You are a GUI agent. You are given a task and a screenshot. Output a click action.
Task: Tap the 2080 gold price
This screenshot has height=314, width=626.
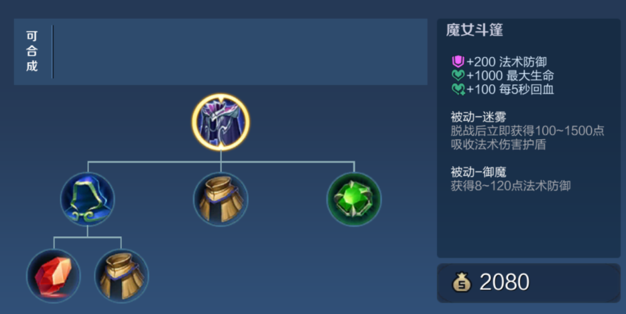[504, 282]
